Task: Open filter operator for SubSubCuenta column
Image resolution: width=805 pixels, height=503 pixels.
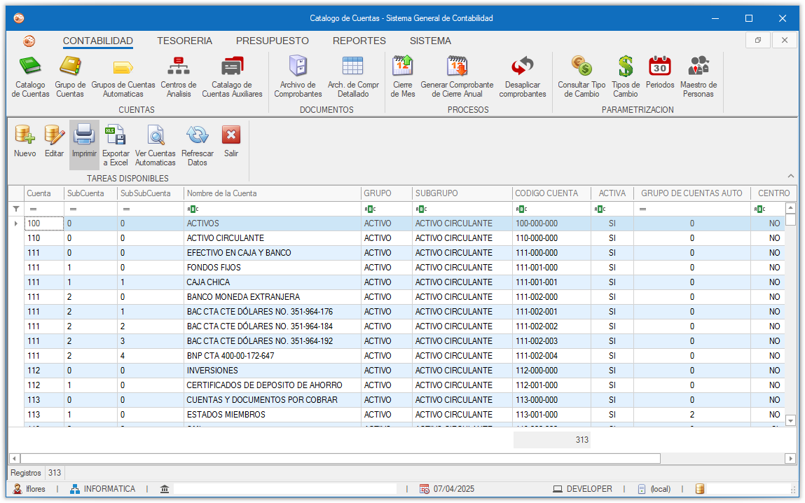Action: click(x=126, y=209)
